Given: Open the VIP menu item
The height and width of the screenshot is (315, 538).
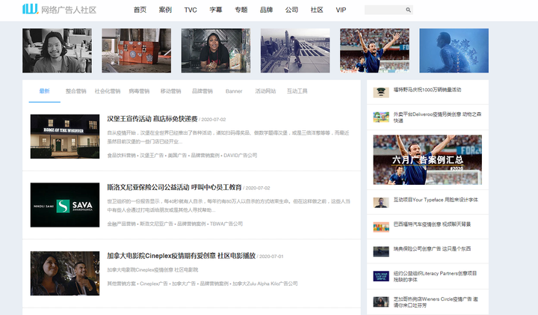Looking at the screenshot, I should tap(341, 10).
